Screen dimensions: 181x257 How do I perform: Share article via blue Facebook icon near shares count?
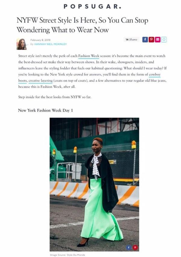pyautogui.click(x=145, y=39)
